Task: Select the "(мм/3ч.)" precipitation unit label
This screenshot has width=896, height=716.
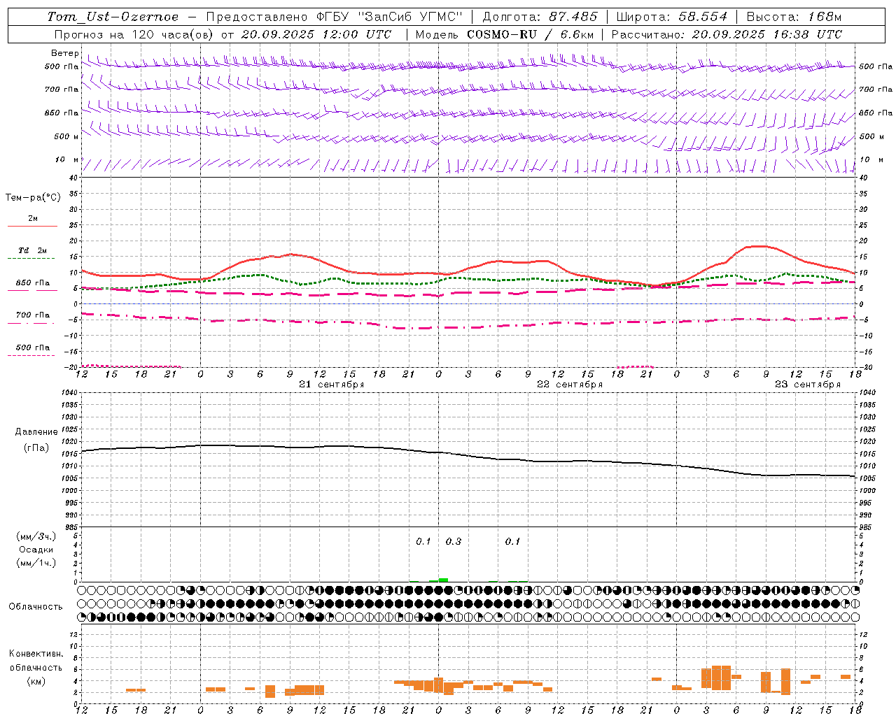Action: [36, 536]
